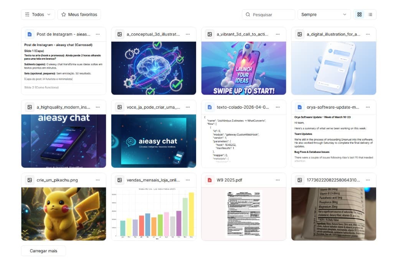Click image icon of vendas_mensais_loja_onli file
Screen dimensions: 393x268
[120, 180]
